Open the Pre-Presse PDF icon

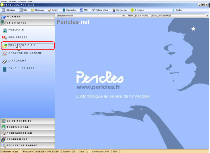5,38
